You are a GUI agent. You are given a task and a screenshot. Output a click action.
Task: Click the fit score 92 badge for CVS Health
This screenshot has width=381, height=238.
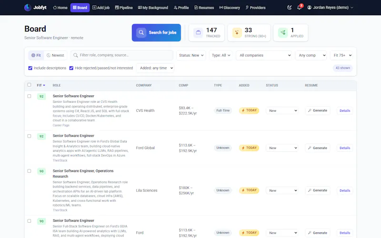tap(41, 97)
